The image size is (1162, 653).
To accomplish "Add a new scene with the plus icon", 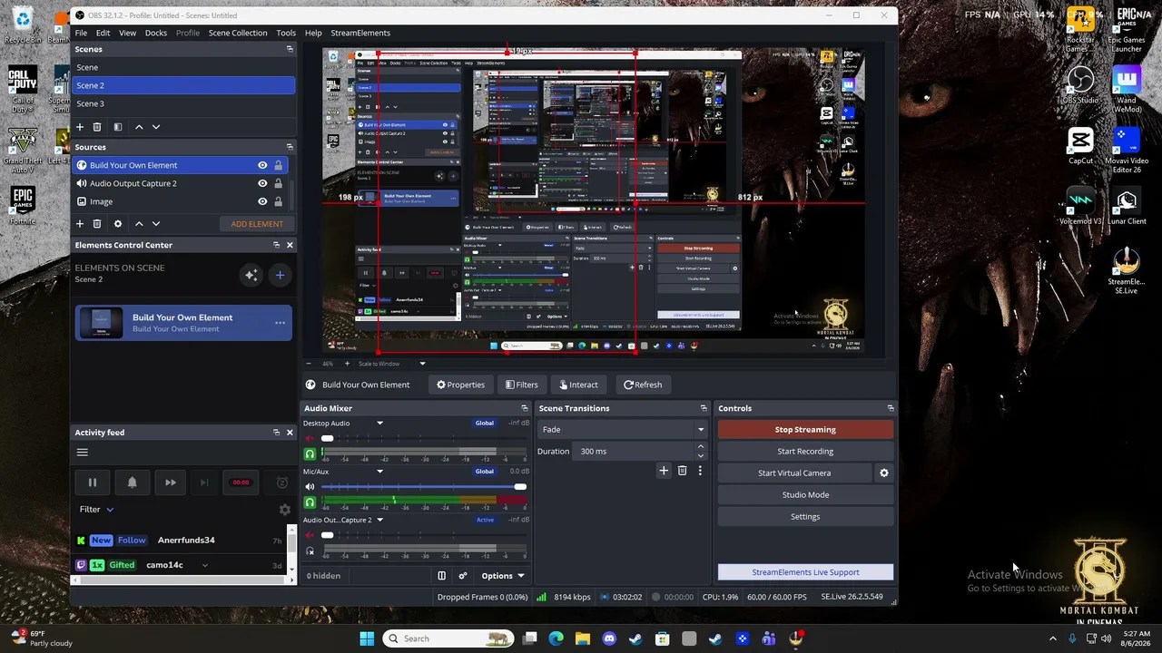I will click(80, 127).
